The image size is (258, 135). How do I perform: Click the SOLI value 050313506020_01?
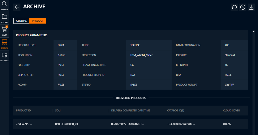click(x=66, y=124)
